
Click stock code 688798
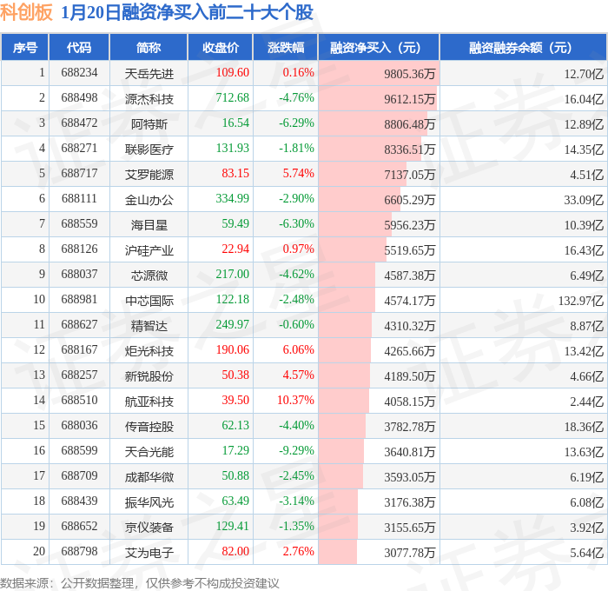coord(79,551)
